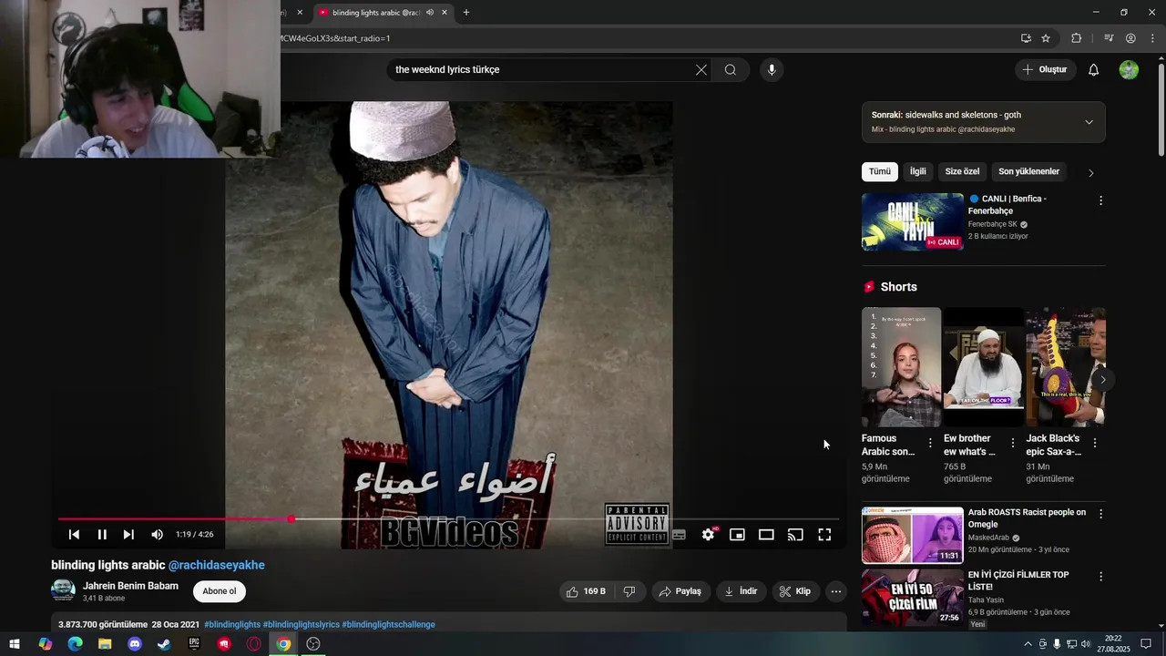
Task: Open Steam from the taskbar
Action: [x=164, y=644]
